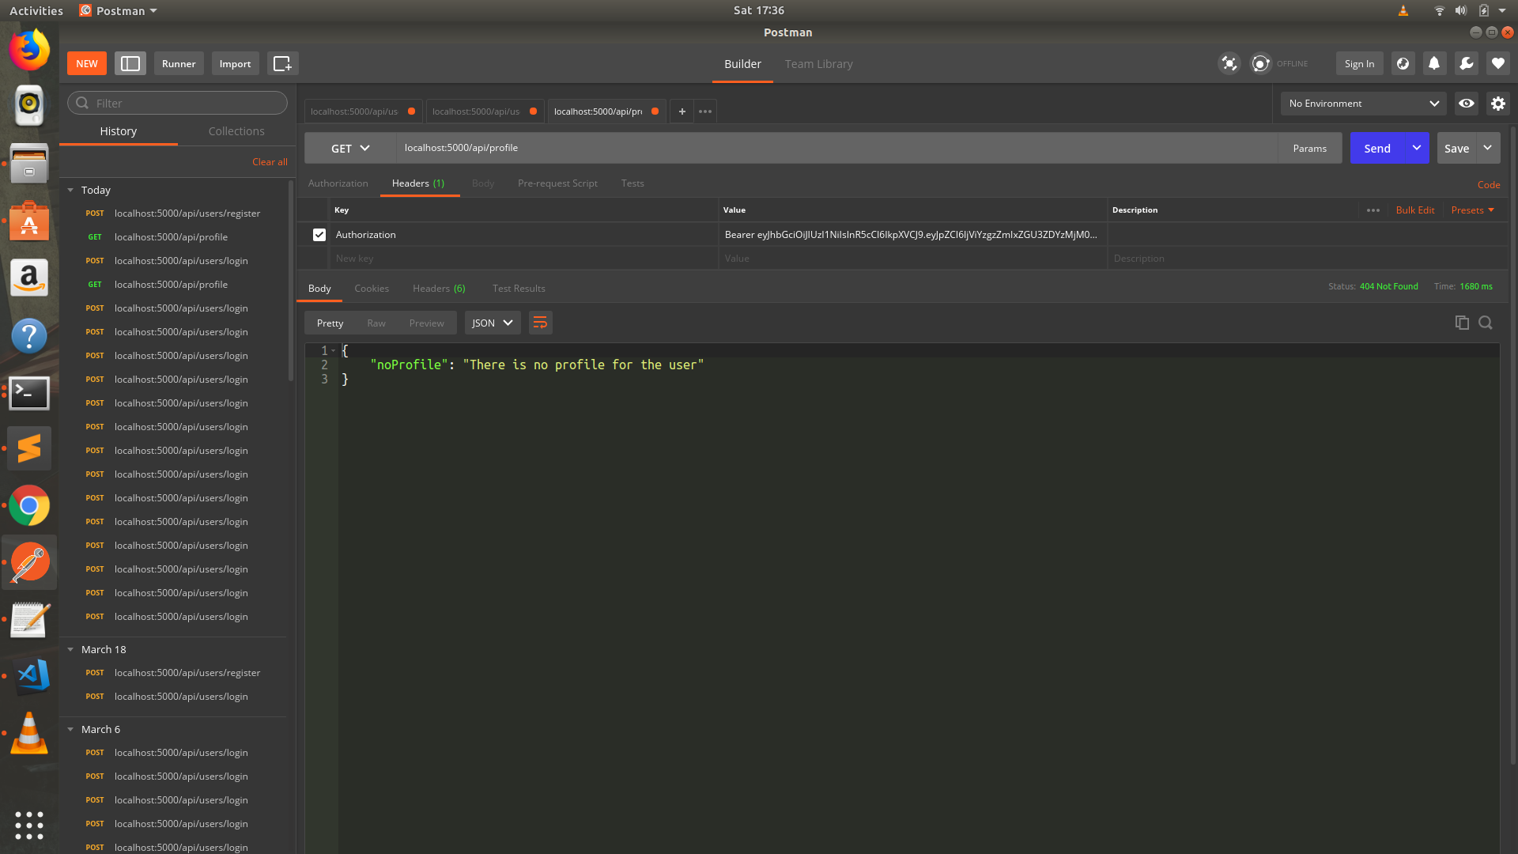Switch to the Collections tab

pyautogui.click(x=236, y=130)
